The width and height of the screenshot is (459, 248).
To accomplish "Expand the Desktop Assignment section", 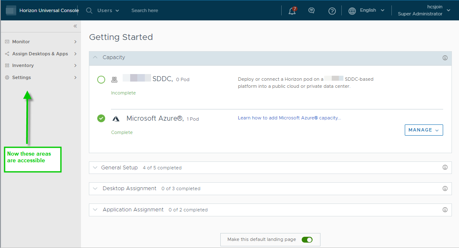I will point(95,188).
